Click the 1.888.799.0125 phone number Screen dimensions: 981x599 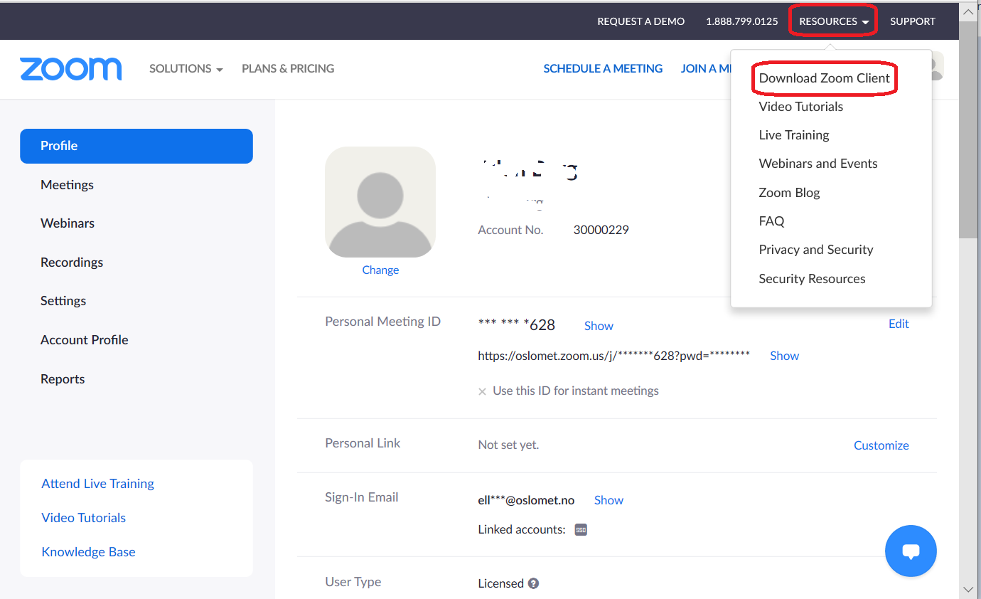tap(741, 21)
